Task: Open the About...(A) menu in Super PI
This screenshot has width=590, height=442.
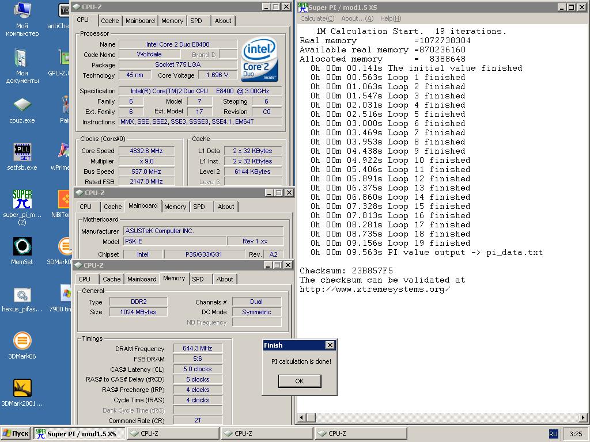Action: 357,18
